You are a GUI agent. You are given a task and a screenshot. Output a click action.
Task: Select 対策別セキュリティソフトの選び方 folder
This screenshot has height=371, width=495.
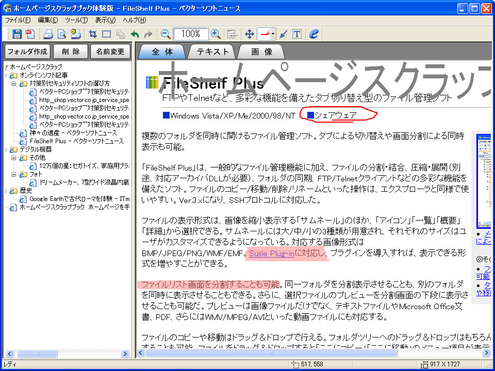point(70,83)
